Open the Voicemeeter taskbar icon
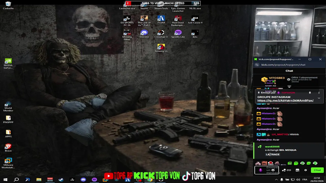 click(x=50, y=180)
